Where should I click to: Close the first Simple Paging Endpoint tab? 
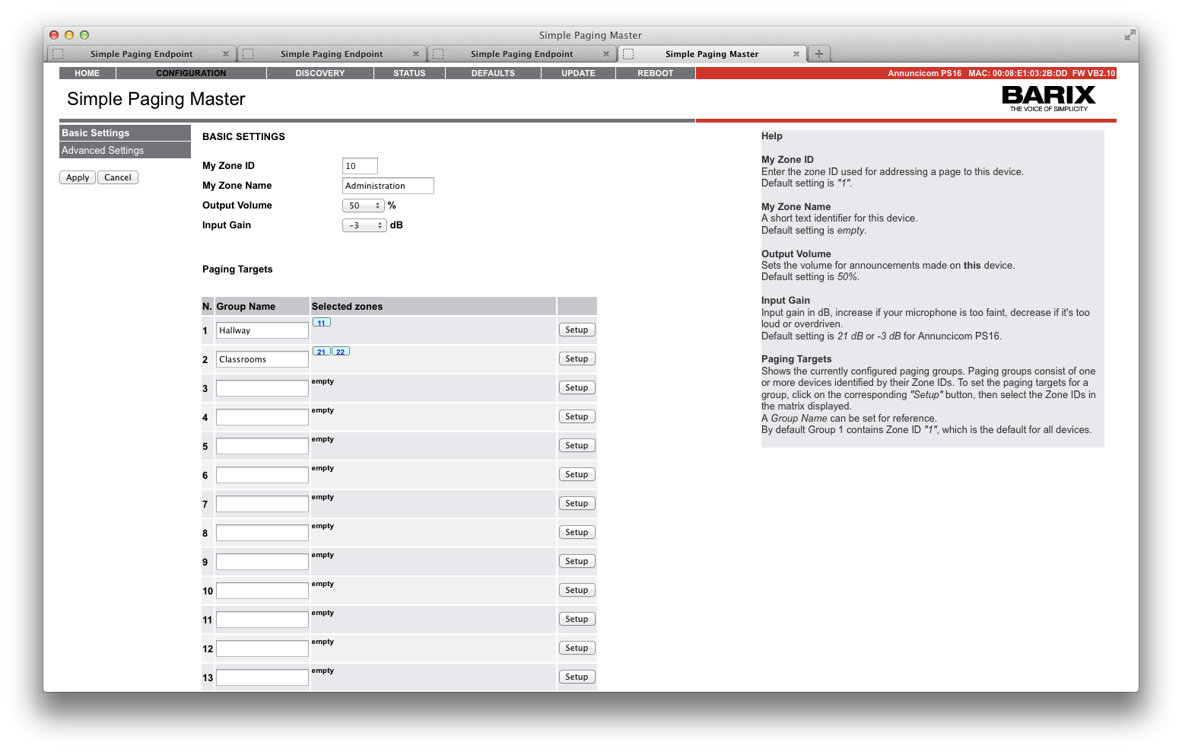click(226, 54)
